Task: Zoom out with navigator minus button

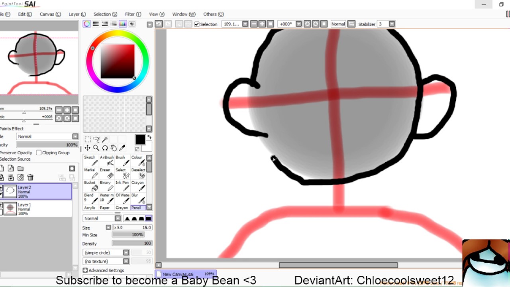Action: 59,110
